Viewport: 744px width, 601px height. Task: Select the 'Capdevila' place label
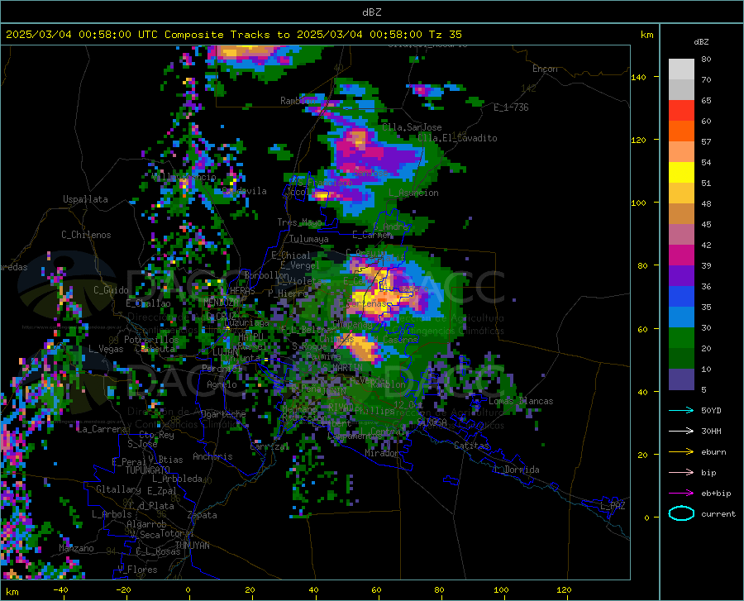245,191
